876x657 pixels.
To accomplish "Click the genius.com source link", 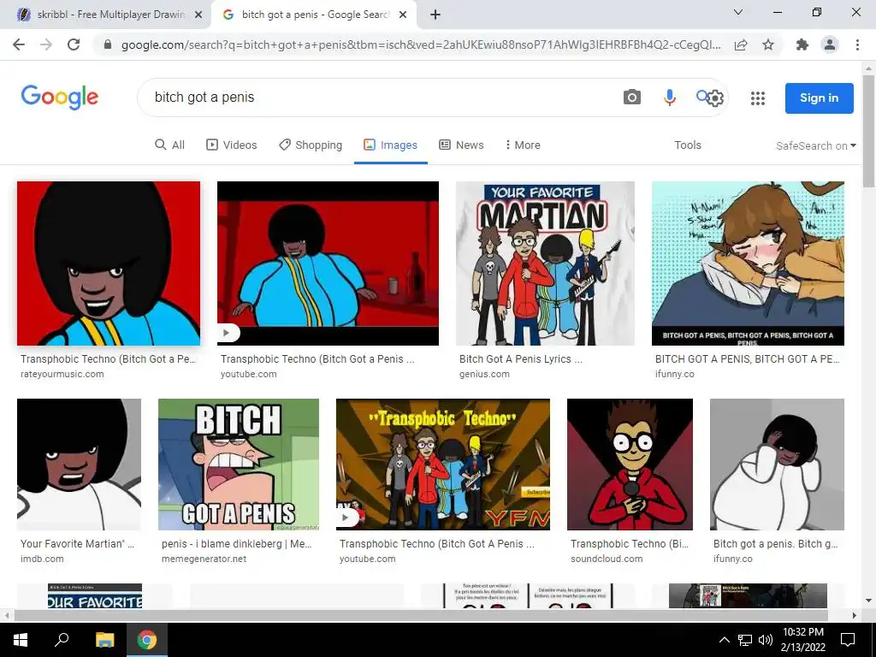I will [484, 375].
